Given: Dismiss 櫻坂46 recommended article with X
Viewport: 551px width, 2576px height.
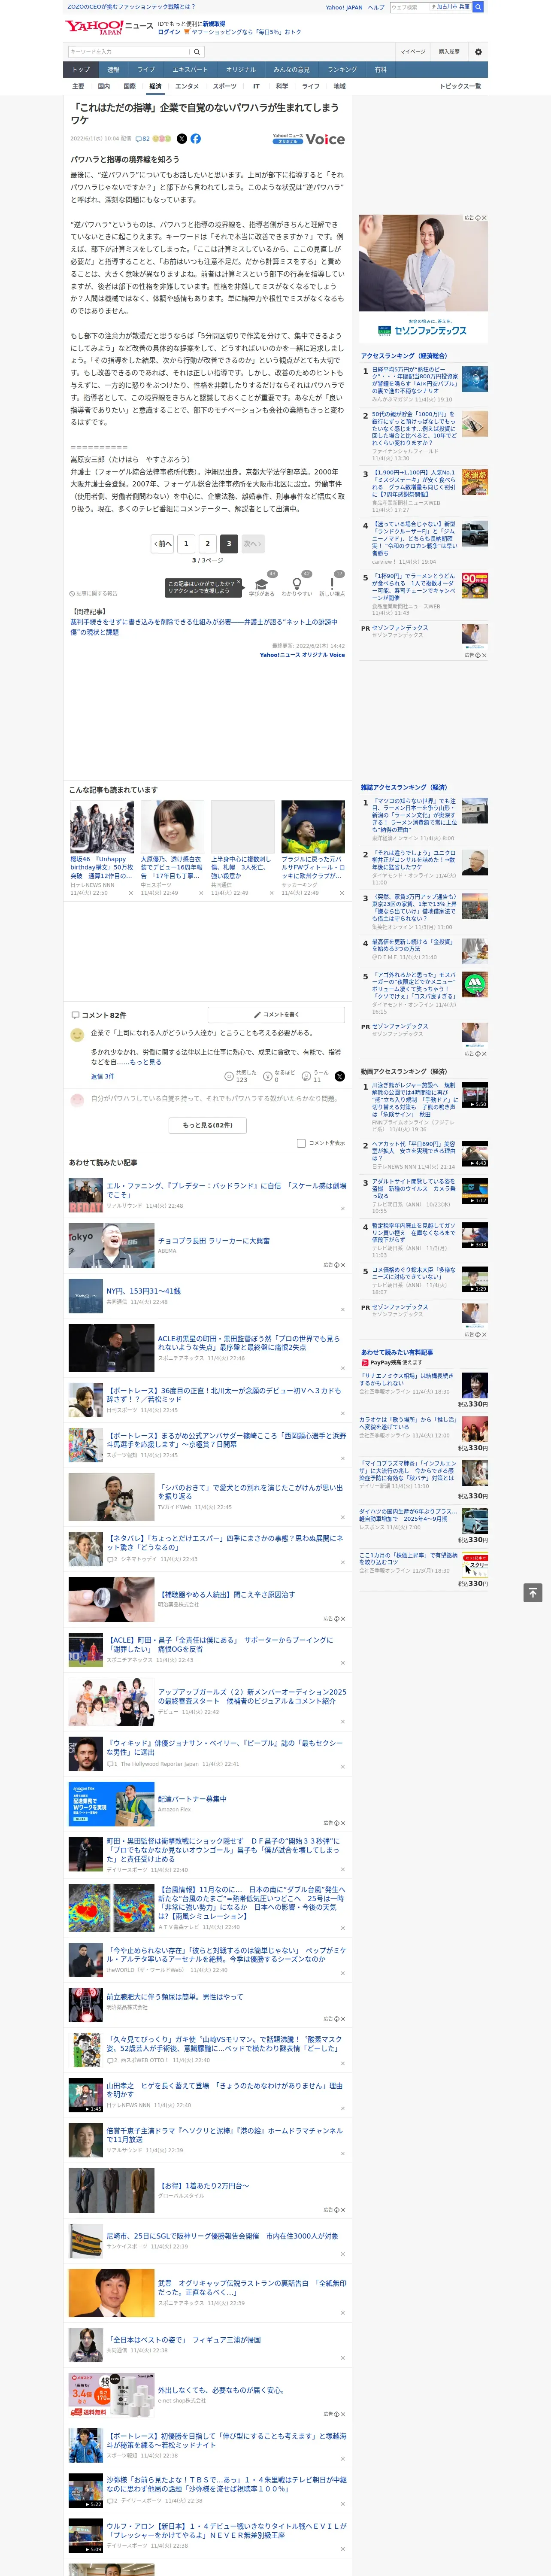Looking at the screenshot, I should pyautogui.click(x=131, y=893).
